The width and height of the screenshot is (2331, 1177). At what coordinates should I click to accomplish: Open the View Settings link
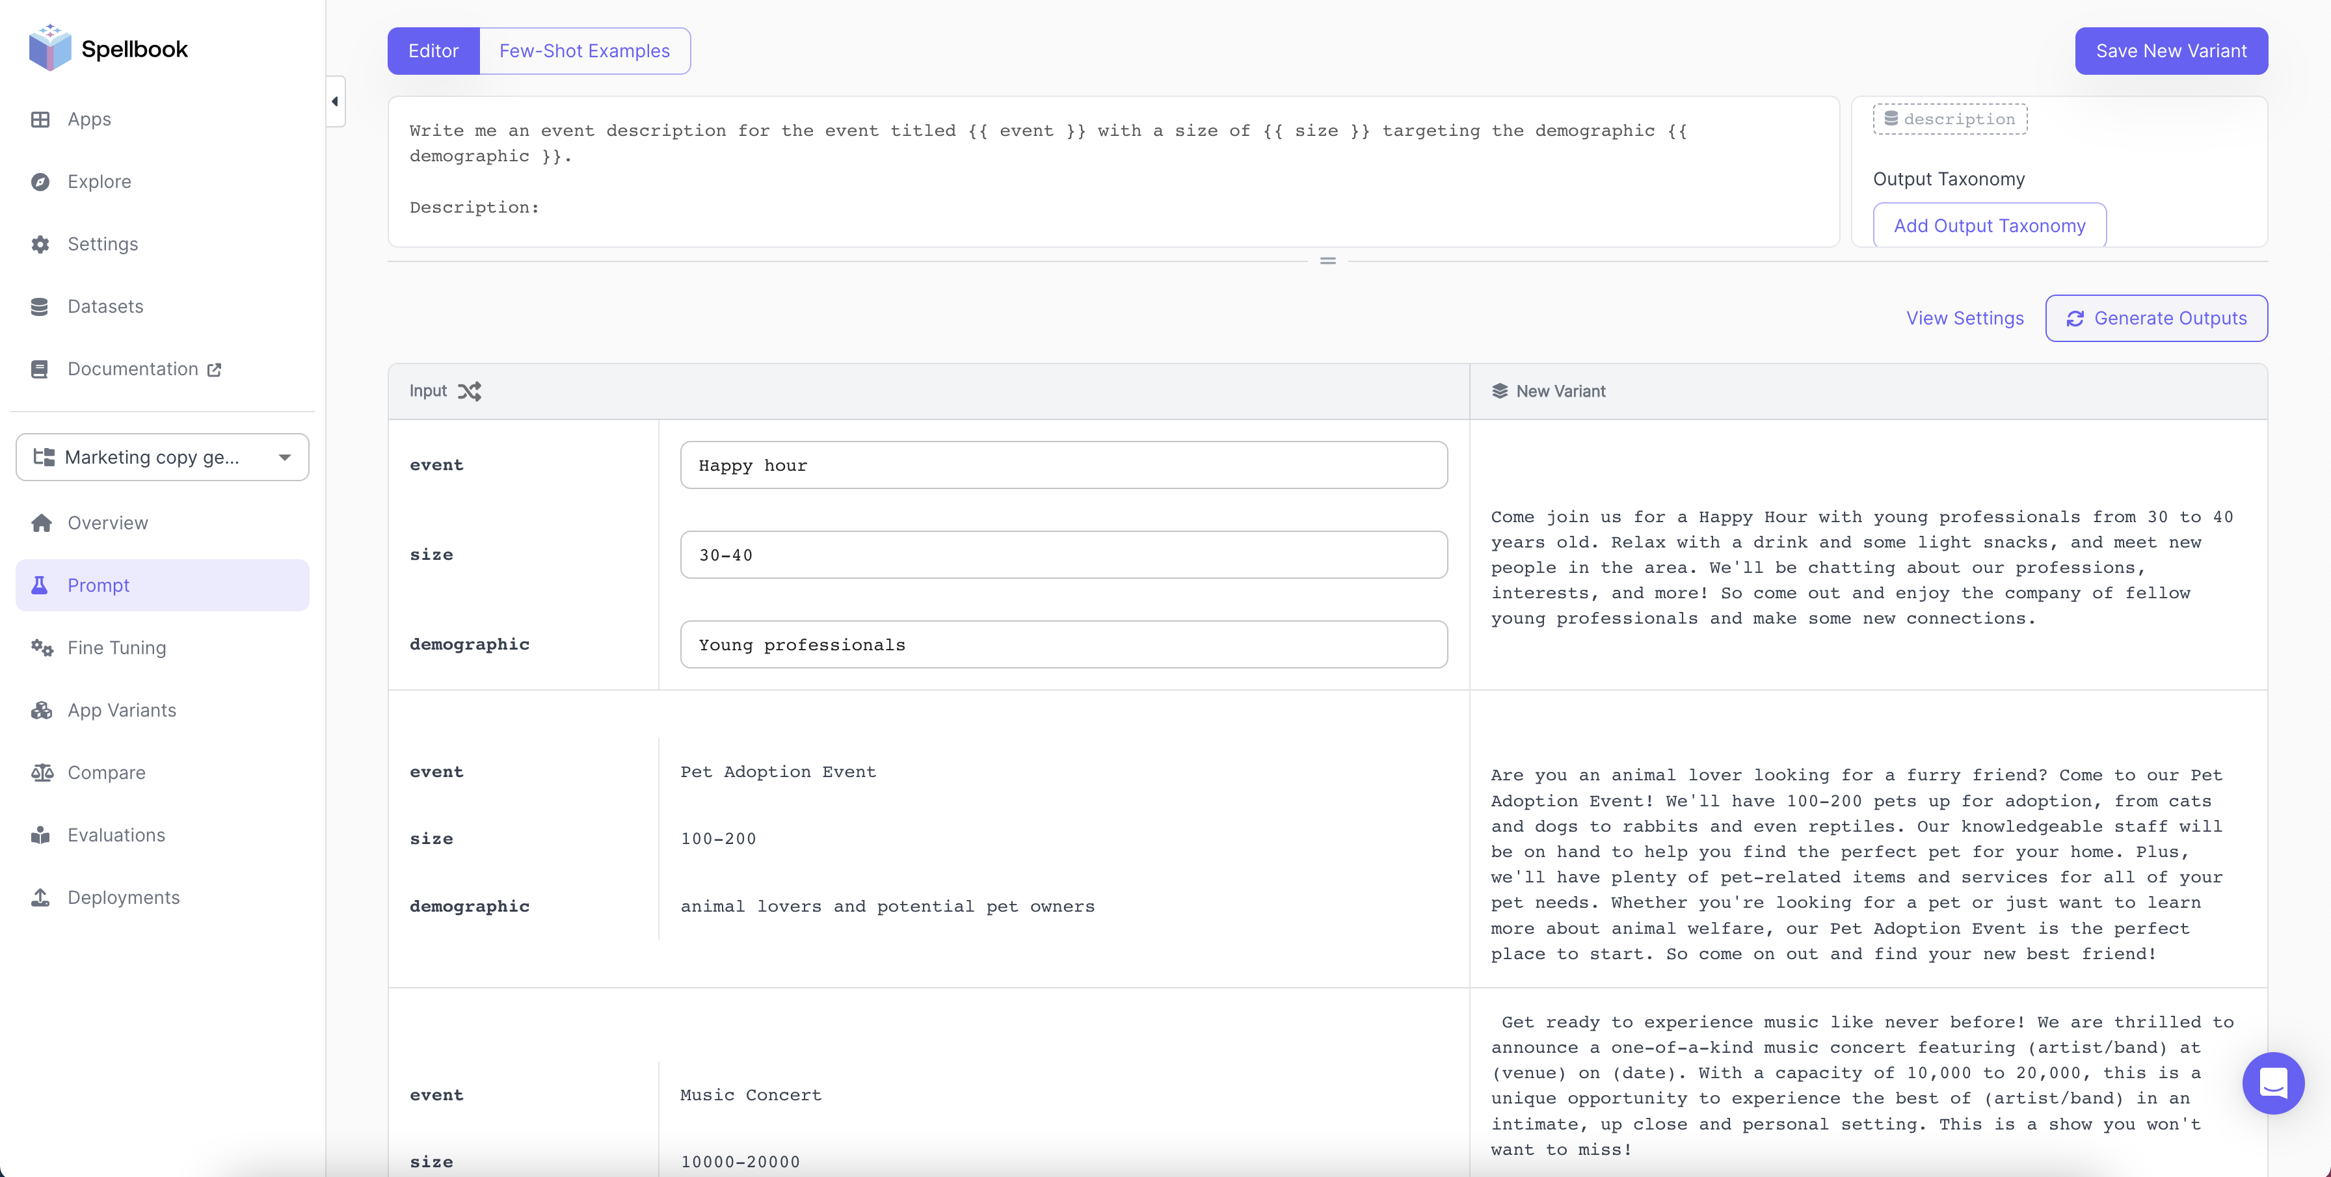(x=1965, y=319)
